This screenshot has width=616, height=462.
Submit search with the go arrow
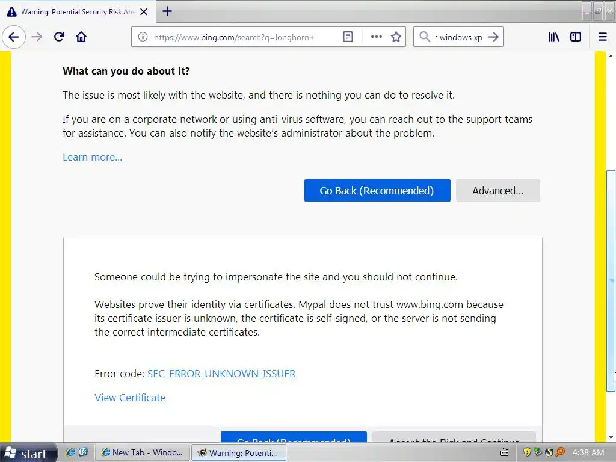(493, 37)
